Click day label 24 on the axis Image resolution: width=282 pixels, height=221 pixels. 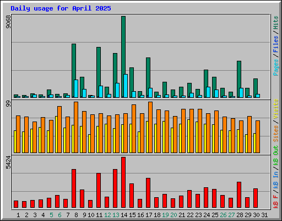[x=207, y=215]
